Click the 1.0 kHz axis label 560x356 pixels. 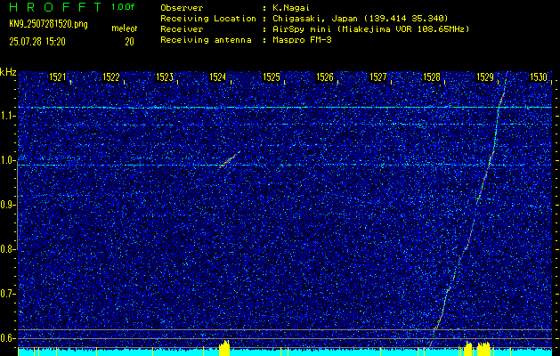pyautogui.click(x=7, y=161)
